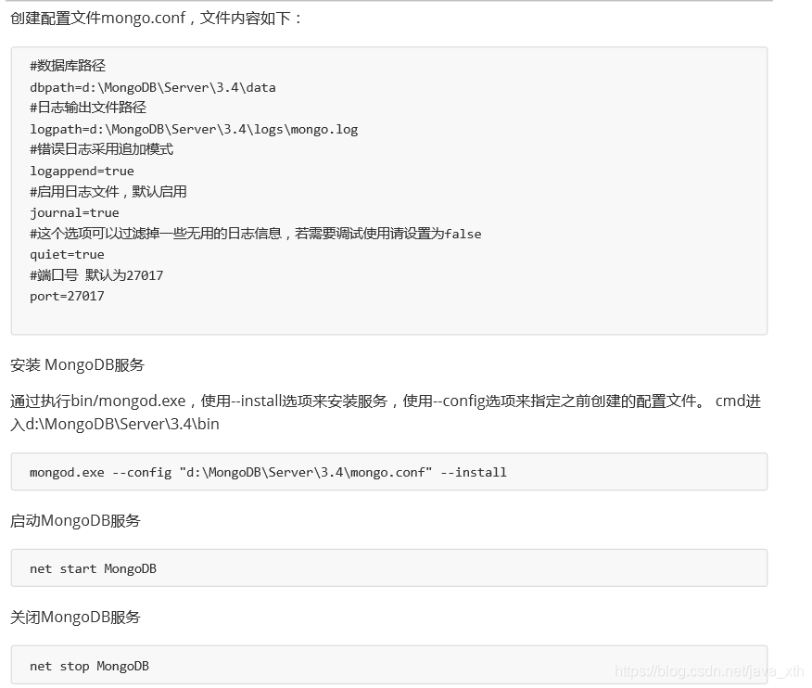The image size is (812, 688).
Task: Click the logpath mongo.log configuration line
Action: pyautogui.click(x=195, y=130)
